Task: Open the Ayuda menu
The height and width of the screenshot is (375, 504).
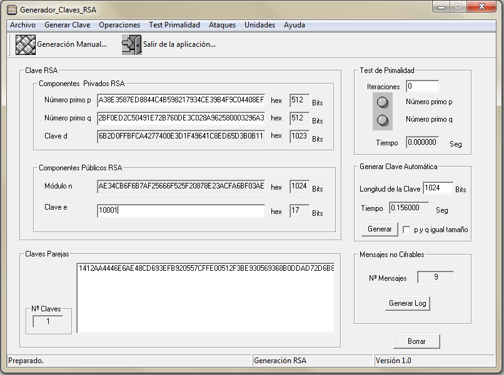Action: [295, 25]
